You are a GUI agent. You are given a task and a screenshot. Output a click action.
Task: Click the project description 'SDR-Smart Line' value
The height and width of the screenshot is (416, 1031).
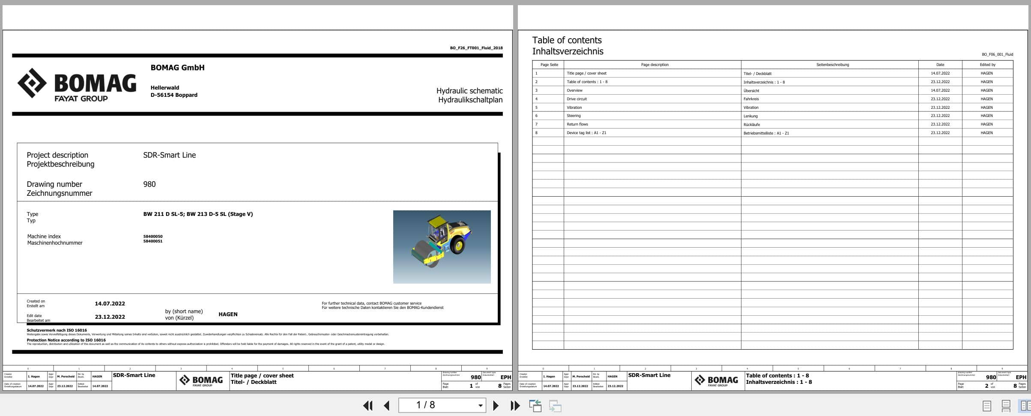[169, 155]
